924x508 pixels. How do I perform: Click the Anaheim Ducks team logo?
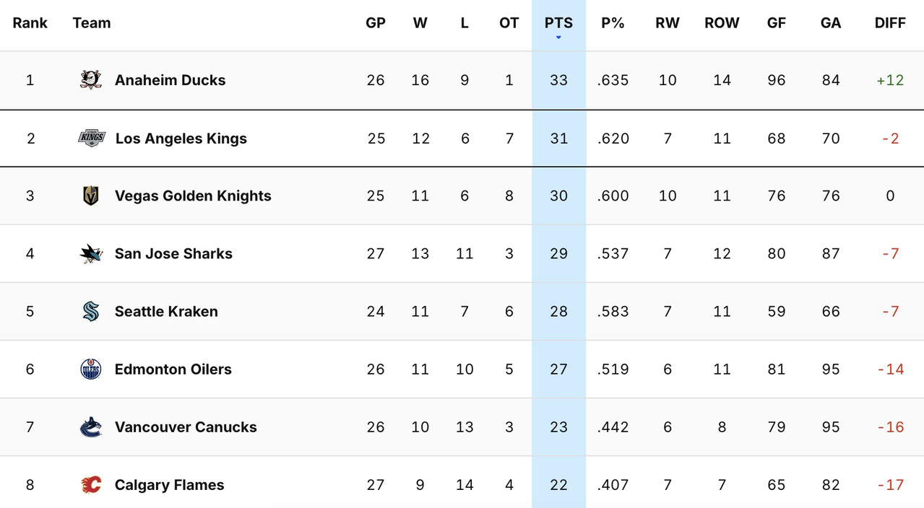pyautogui.click(x=90, y=80)
